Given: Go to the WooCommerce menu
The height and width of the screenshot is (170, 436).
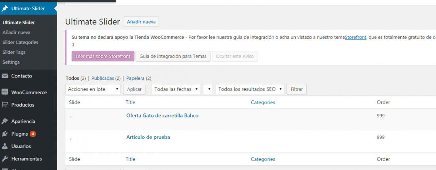Looking at the screenshot, I should [29, 93].
